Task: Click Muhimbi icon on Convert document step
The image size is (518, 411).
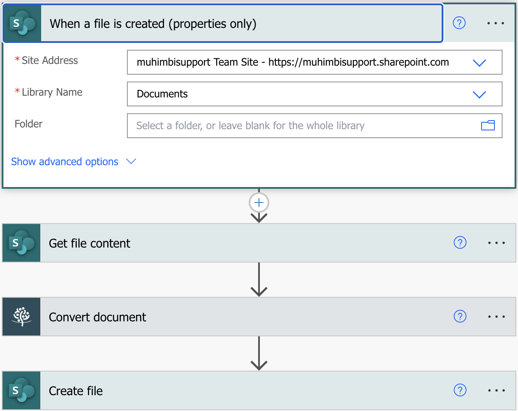Action: [21, 317]
